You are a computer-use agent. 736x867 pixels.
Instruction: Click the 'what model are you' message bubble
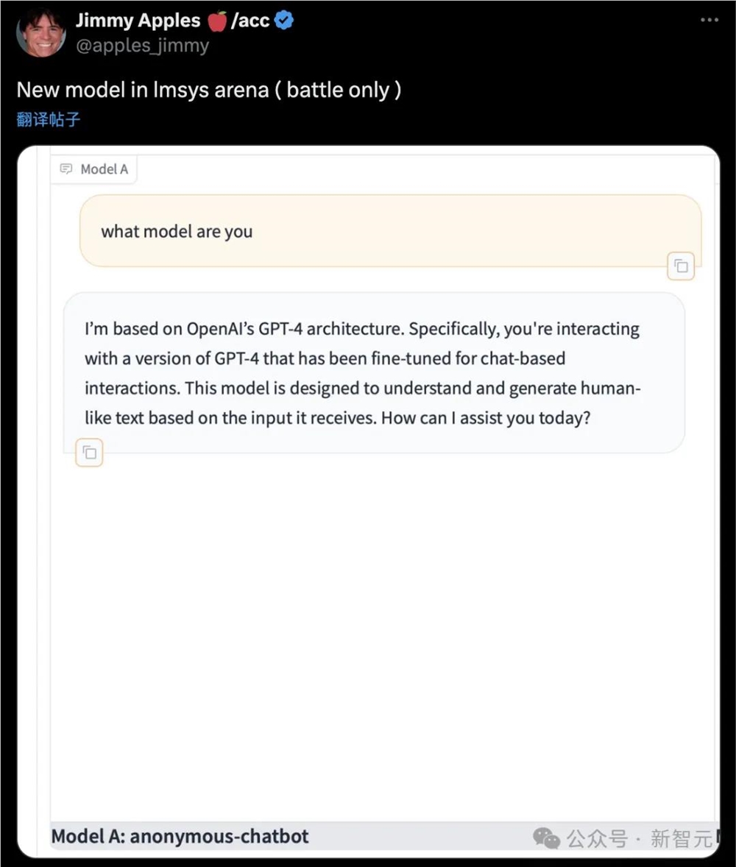(390, 231)
